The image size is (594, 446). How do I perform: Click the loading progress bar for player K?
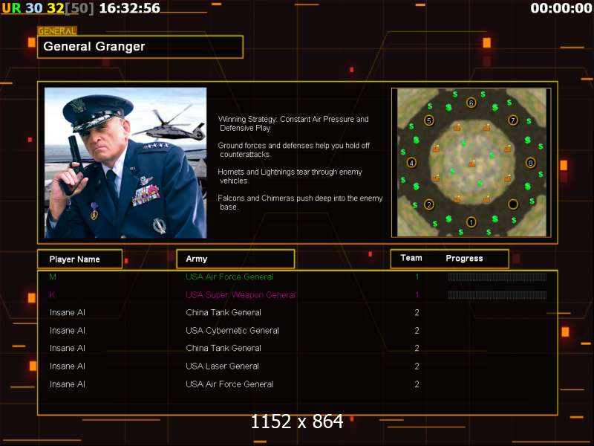point(497,294)
